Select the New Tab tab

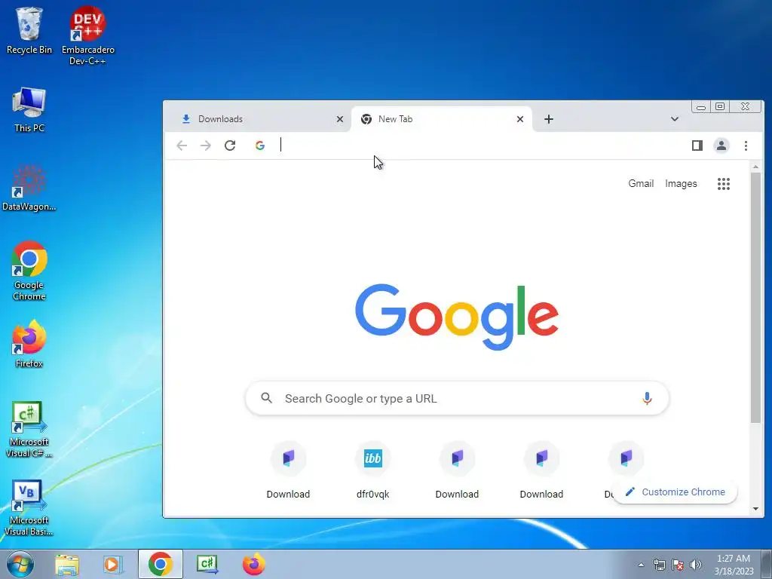441,119
